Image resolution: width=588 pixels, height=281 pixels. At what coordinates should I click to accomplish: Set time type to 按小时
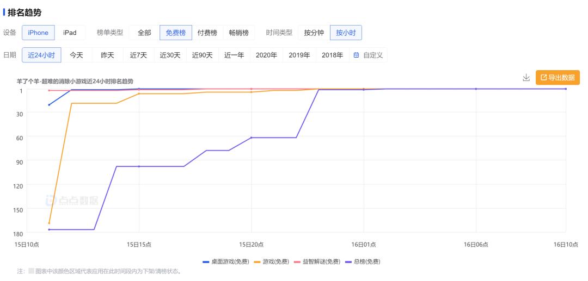point(346,33)
